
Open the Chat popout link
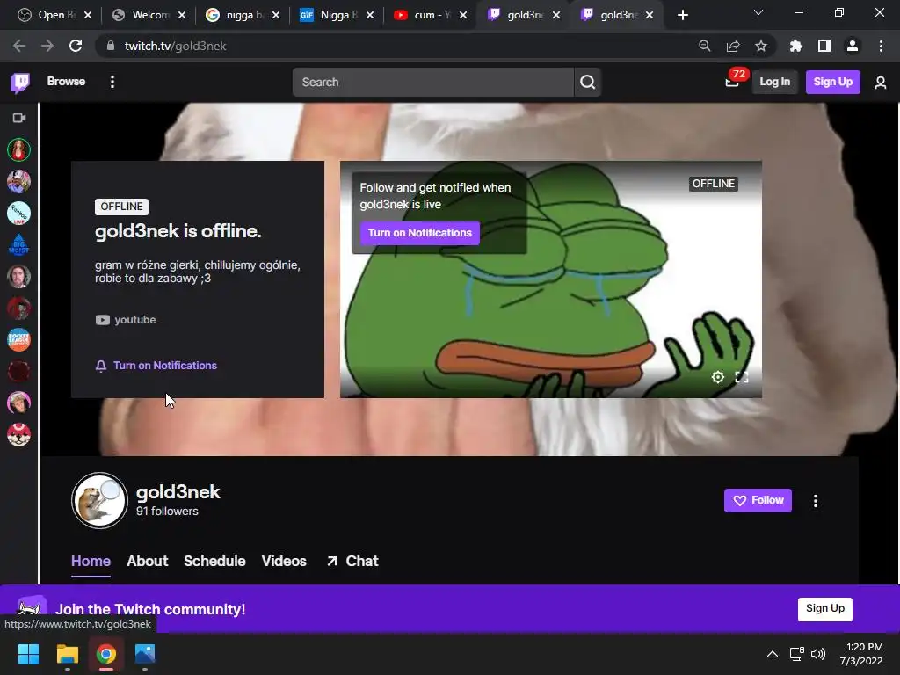[x=352, y=561]
